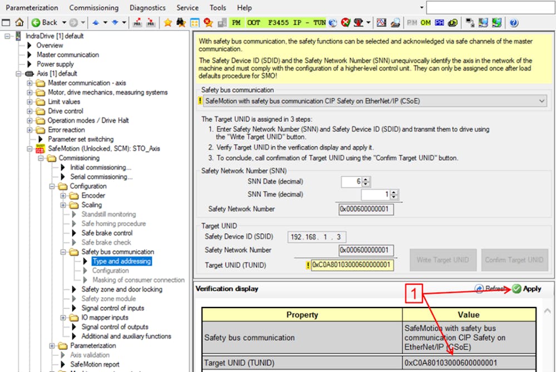Expand the Limit values folder
The image size is (556, 372).
point(30,102)
